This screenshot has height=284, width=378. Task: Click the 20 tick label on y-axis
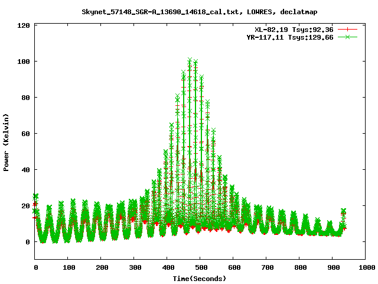point(25,206)
